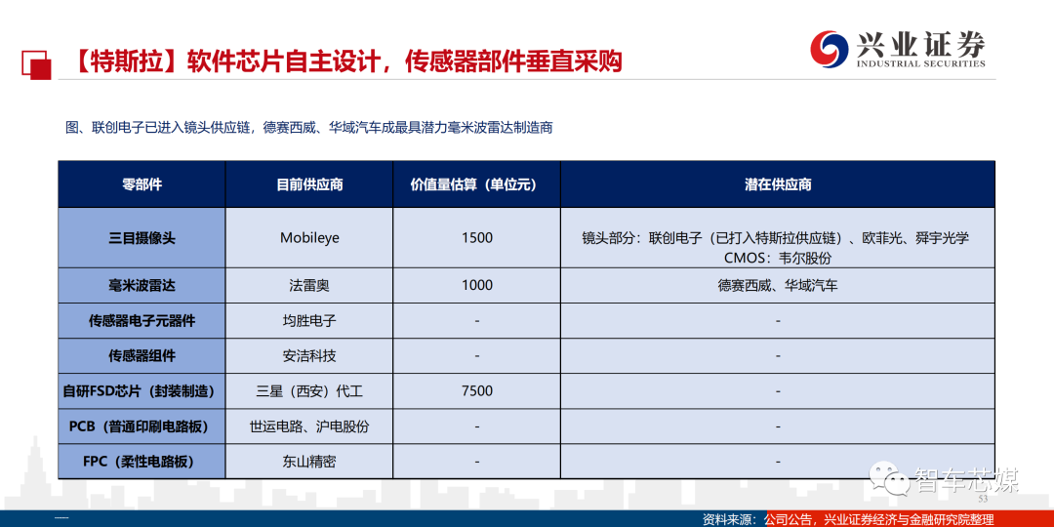Select the 传感器组件 row label
Viewport: 1054px width, 527px height.
[x=142, y=355]
